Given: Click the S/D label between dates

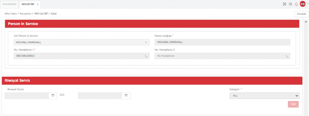Looking at the screenshot, I should coord(62,95).
